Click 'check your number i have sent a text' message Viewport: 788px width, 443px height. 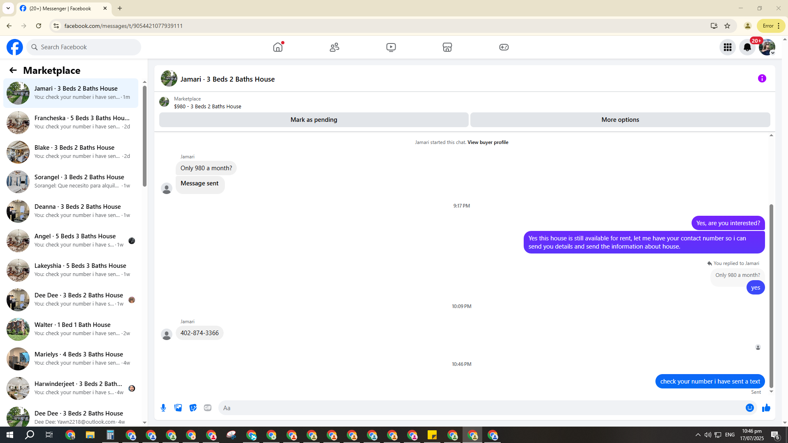710,381
